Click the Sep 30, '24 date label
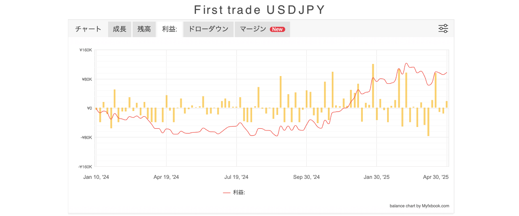Viewport: 519px width, 216px height. coord(306,177)
